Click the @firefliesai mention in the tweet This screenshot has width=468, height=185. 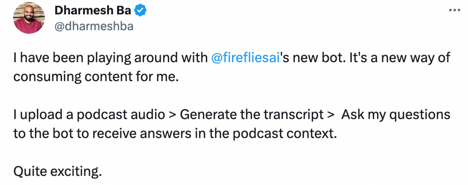(x=245, y=58)
